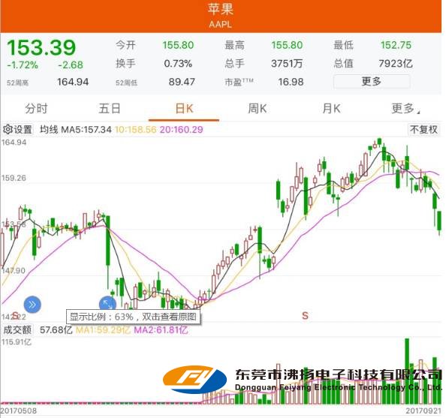Click the price change -2.68

pos(71,65)
